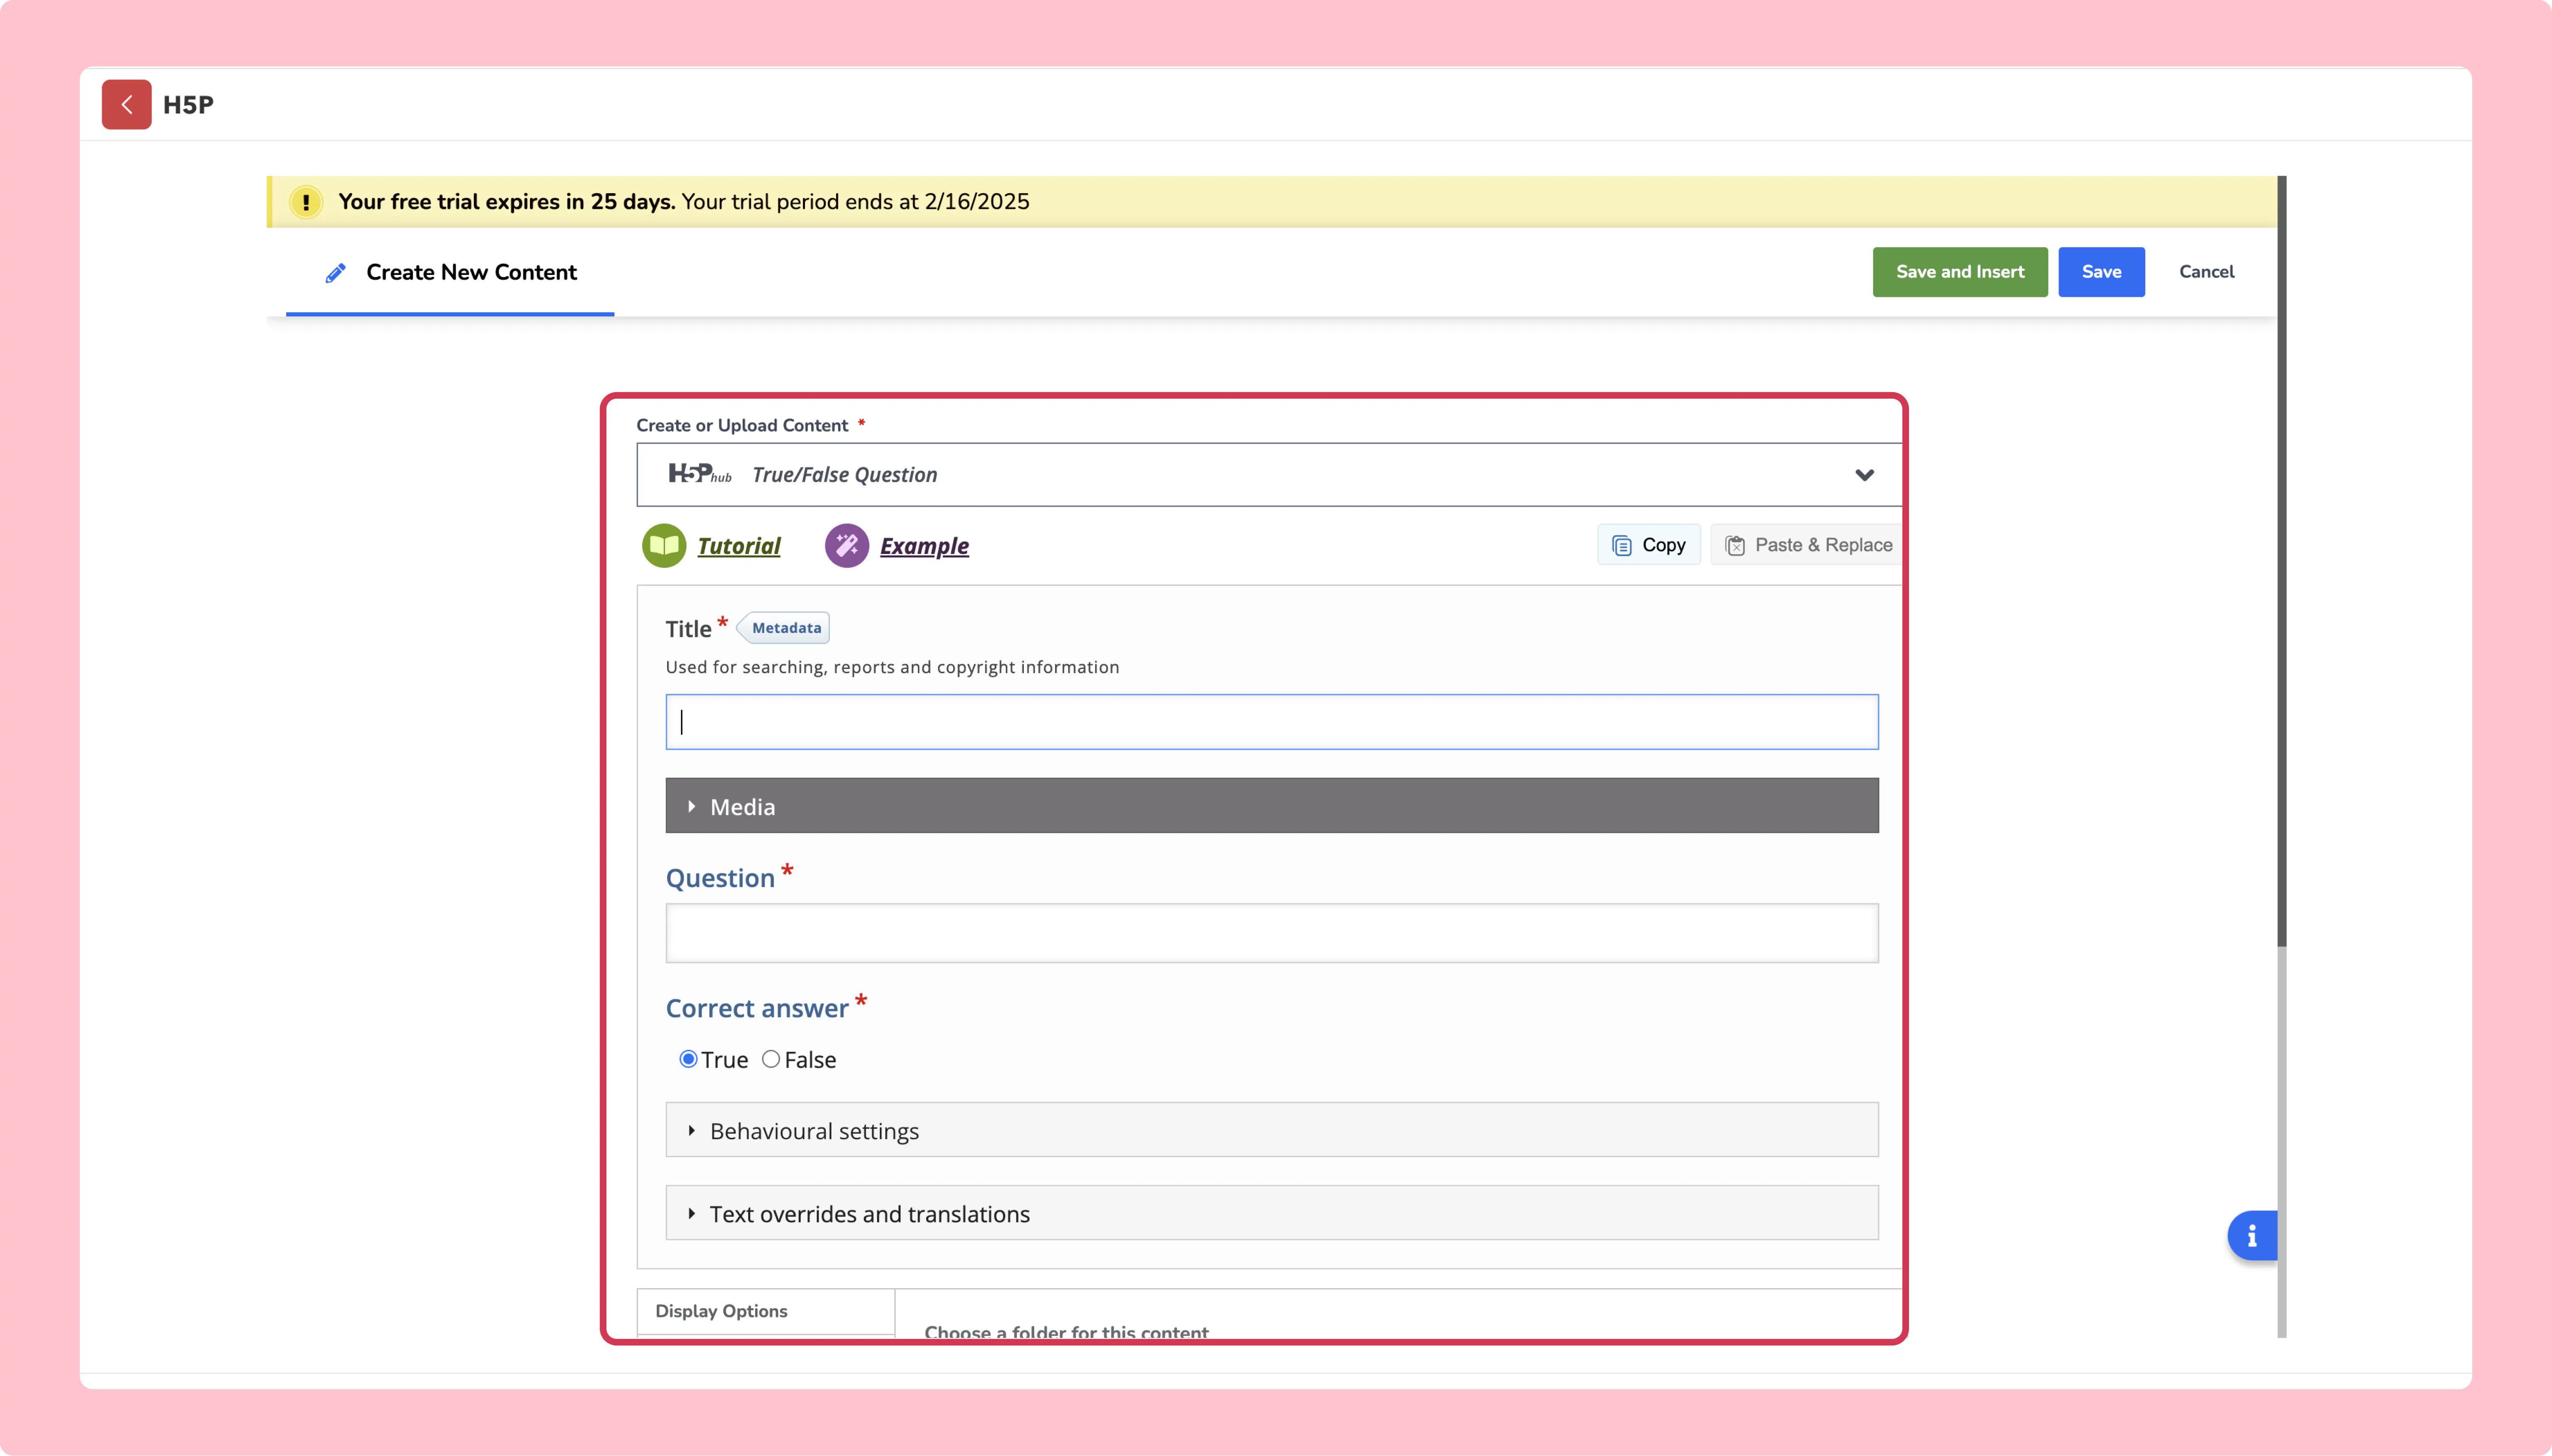Expand the Media section
Screen dimensions: 2552x1456
(1272, 806)
